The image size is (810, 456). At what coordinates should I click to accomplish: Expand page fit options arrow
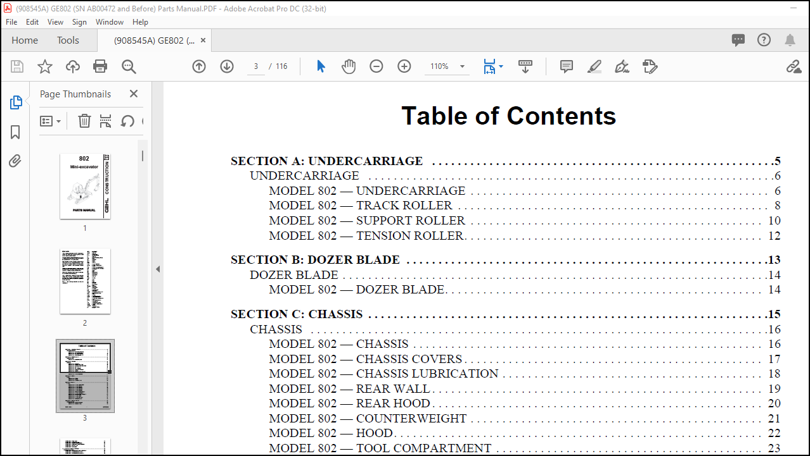click(x=501, y=66)
